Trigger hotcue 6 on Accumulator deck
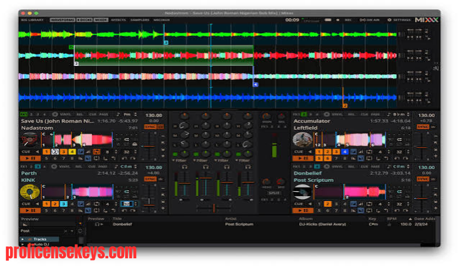Viewport: 459px width, 266px height. tap(328, 158)
